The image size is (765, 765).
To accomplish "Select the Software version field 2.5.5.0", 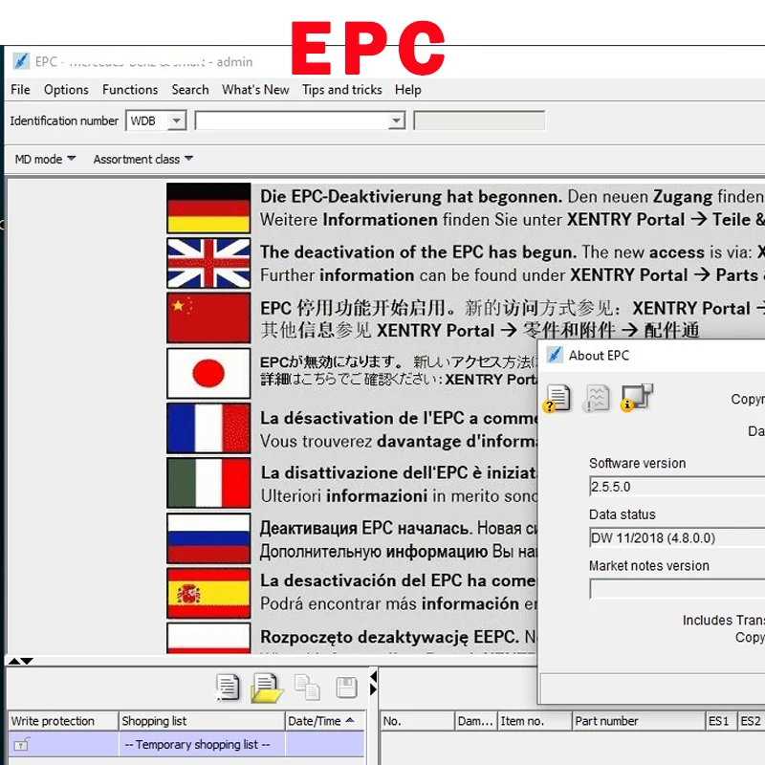I will coord(677,487).
